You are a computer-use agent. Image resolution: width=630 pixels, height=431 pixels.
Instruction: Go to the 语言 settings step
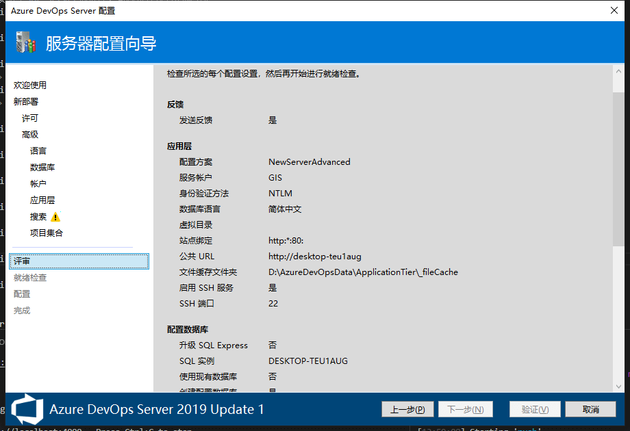coord(38,151)
